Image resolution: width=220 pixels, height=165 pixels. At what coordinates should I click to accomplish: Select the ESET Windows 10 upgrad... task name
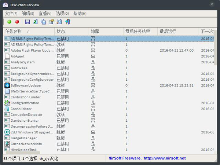tap(32, 132)
